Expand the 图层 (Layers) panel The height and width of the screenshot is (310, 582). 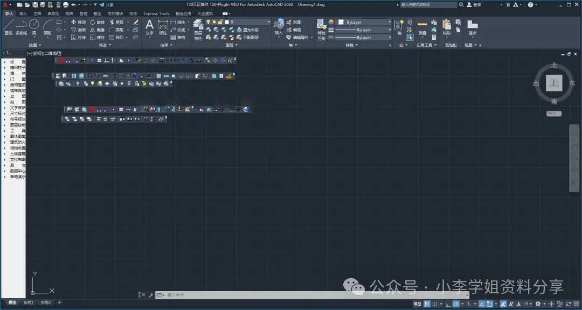click(231, 45)
